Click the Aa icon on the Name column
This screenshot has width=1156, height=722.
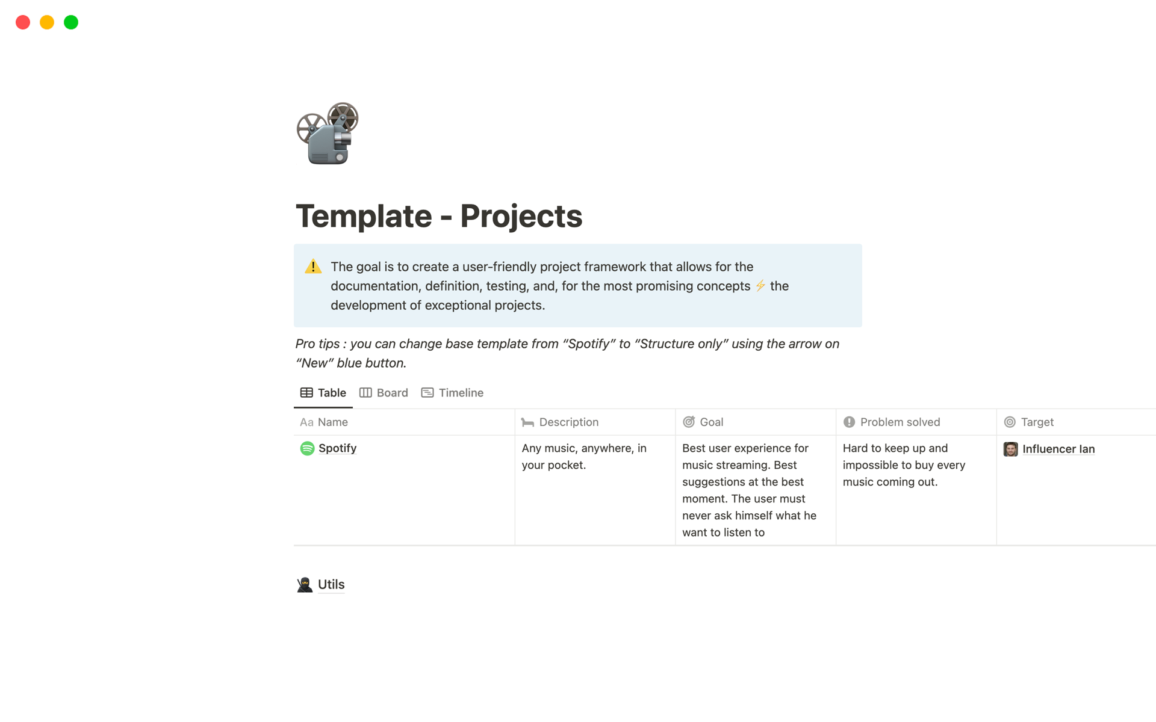(x=306, y=422)
